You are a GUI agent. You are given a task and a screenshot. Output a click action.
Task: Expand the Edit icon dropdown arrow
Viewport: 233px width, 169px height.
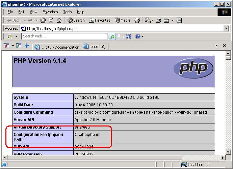[173, 20]
